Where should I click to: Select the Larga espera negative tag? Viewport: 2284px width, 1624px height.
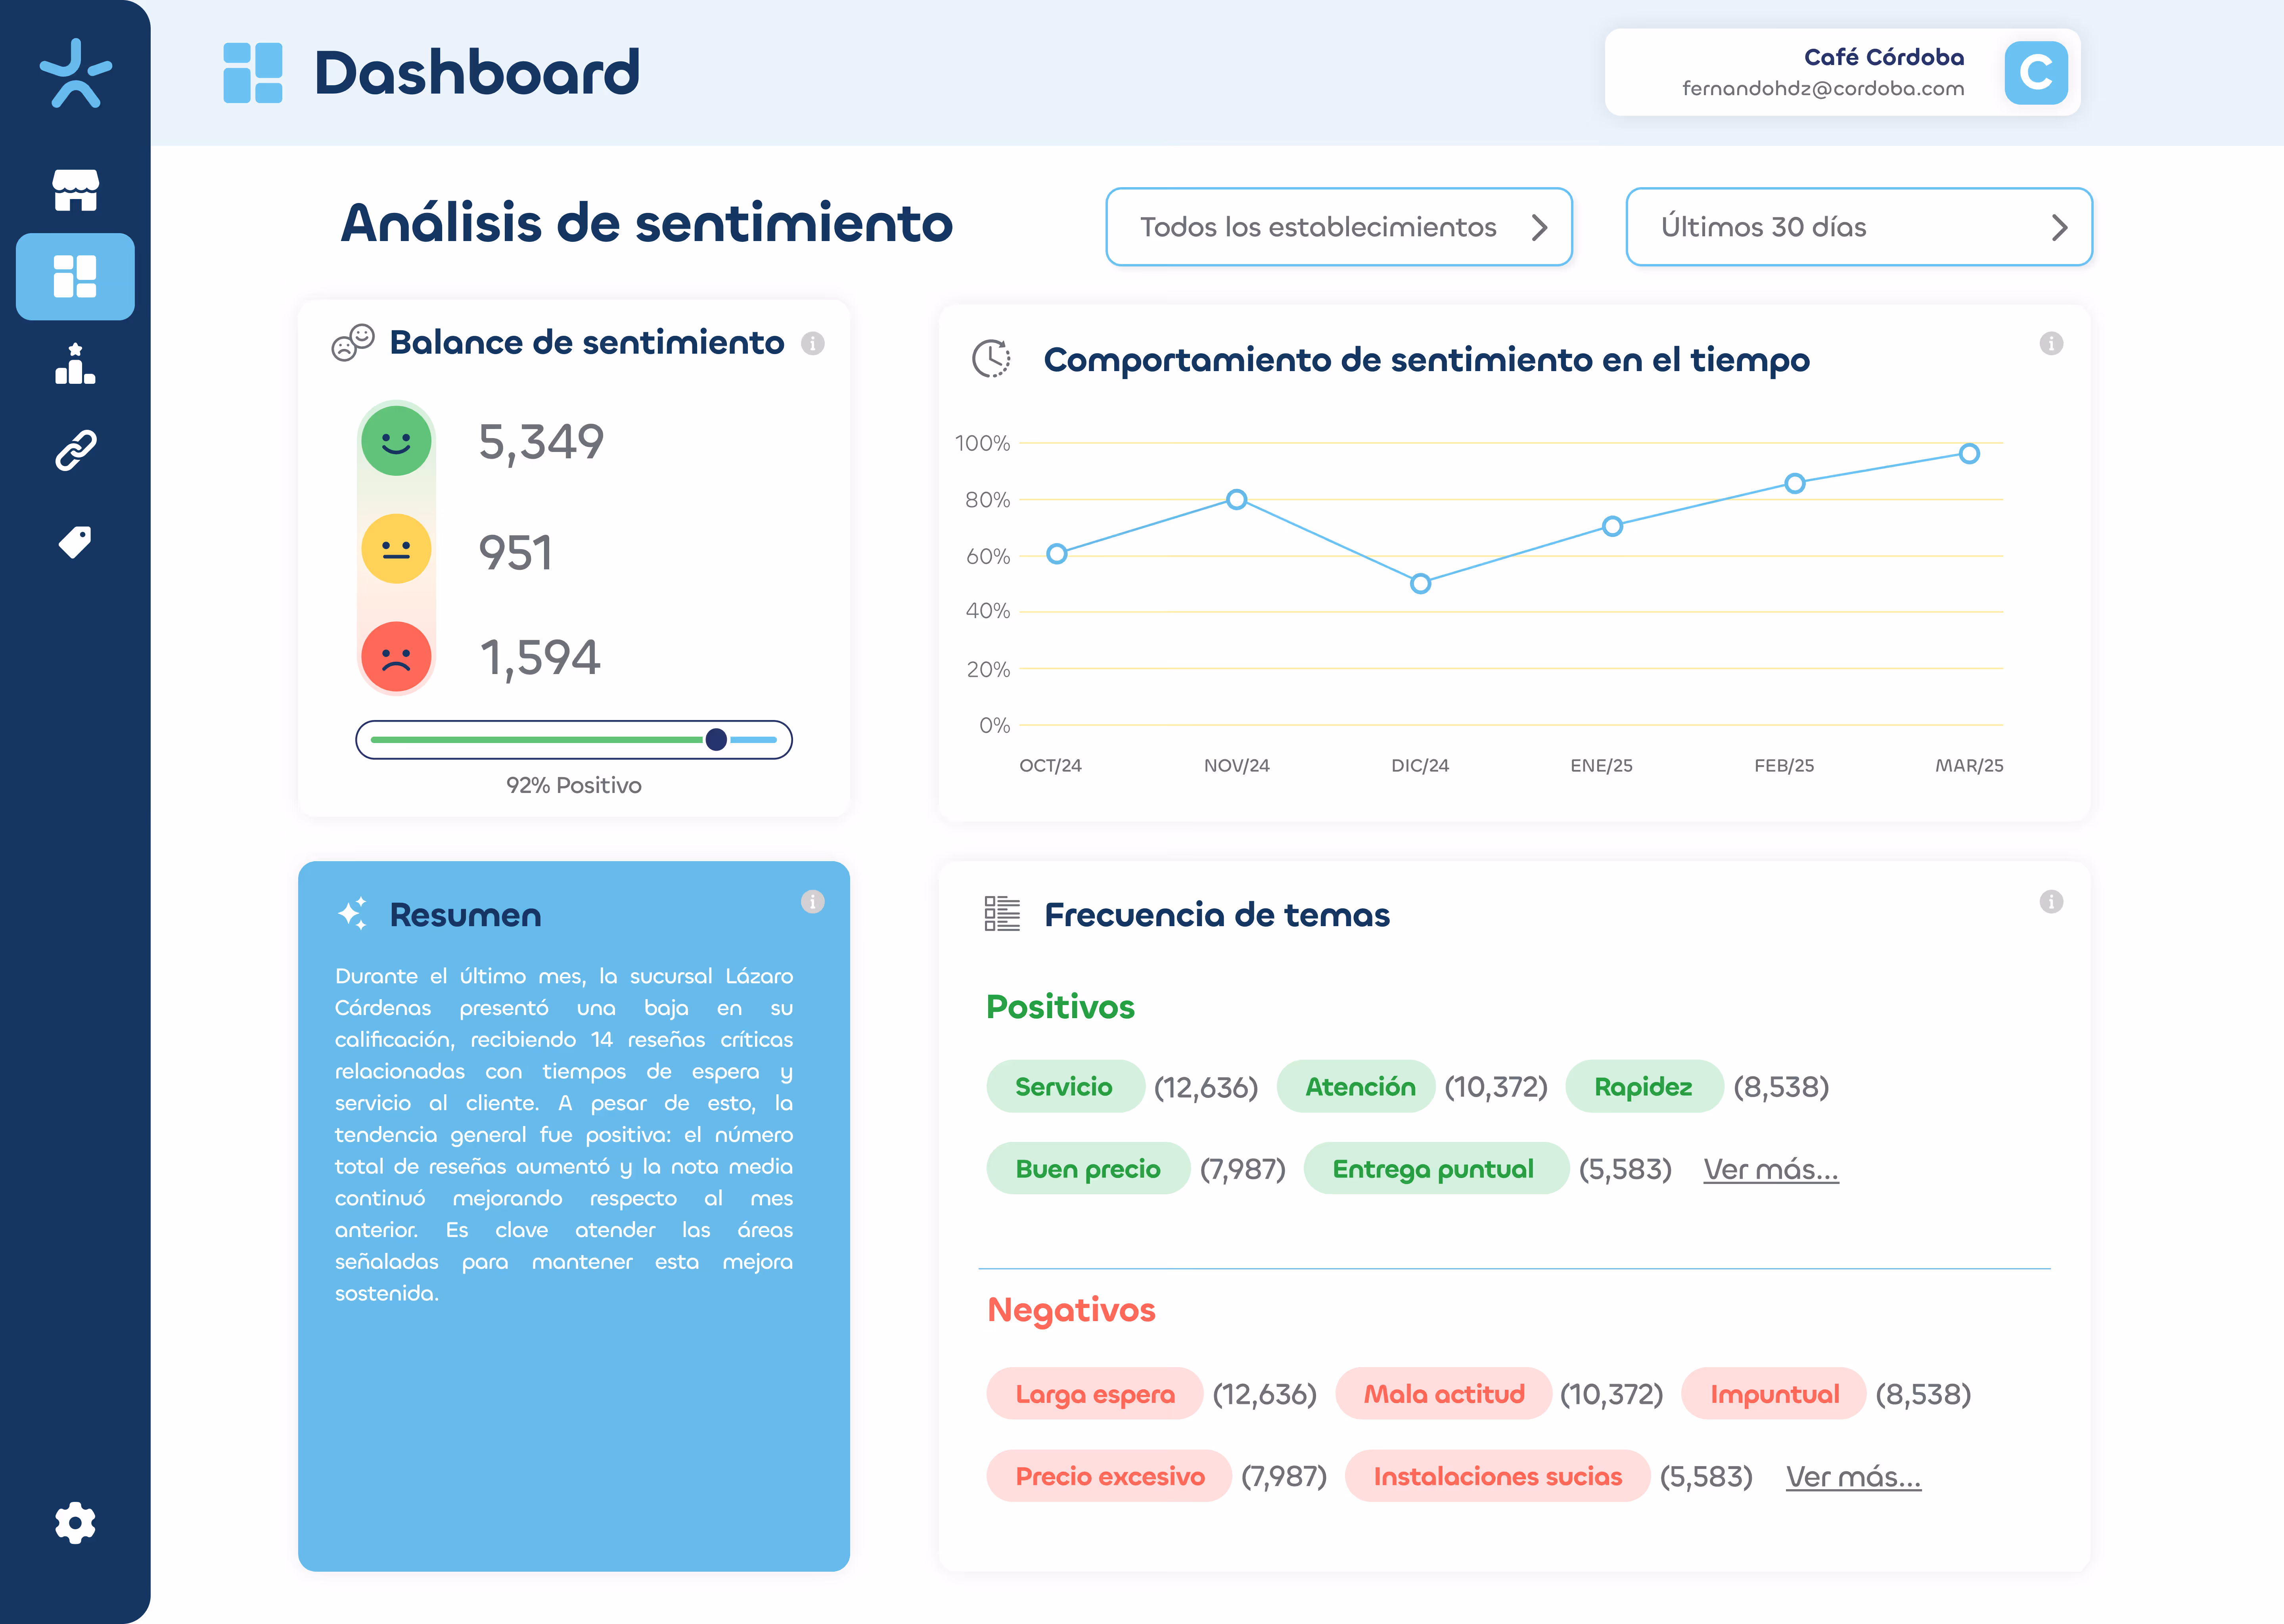1094,1393
